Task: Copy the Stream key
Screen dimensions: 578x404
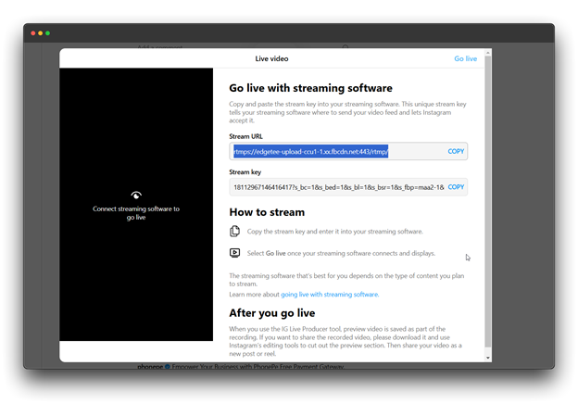Action: [456, 187]
